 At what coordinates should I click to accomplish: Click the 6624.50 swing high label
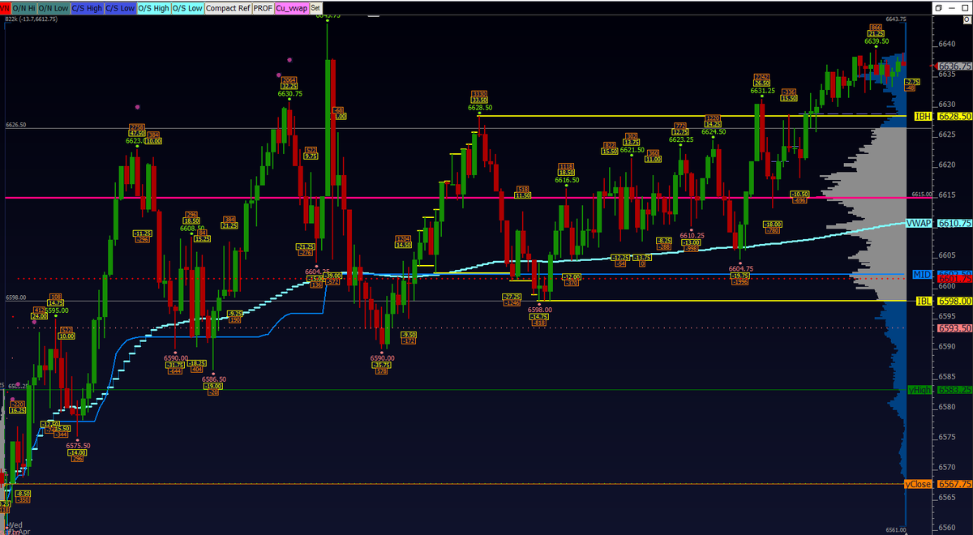pos(714,131)
